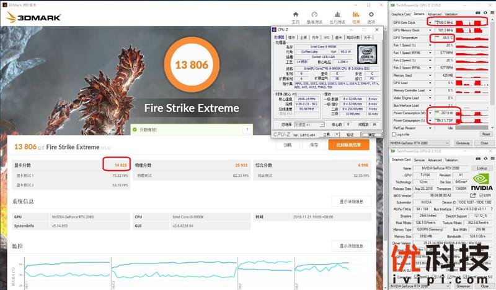496x290 pixels.
Task: Click the Intel Core i9 badge in CPU-Z
Action: pos(367,54)
